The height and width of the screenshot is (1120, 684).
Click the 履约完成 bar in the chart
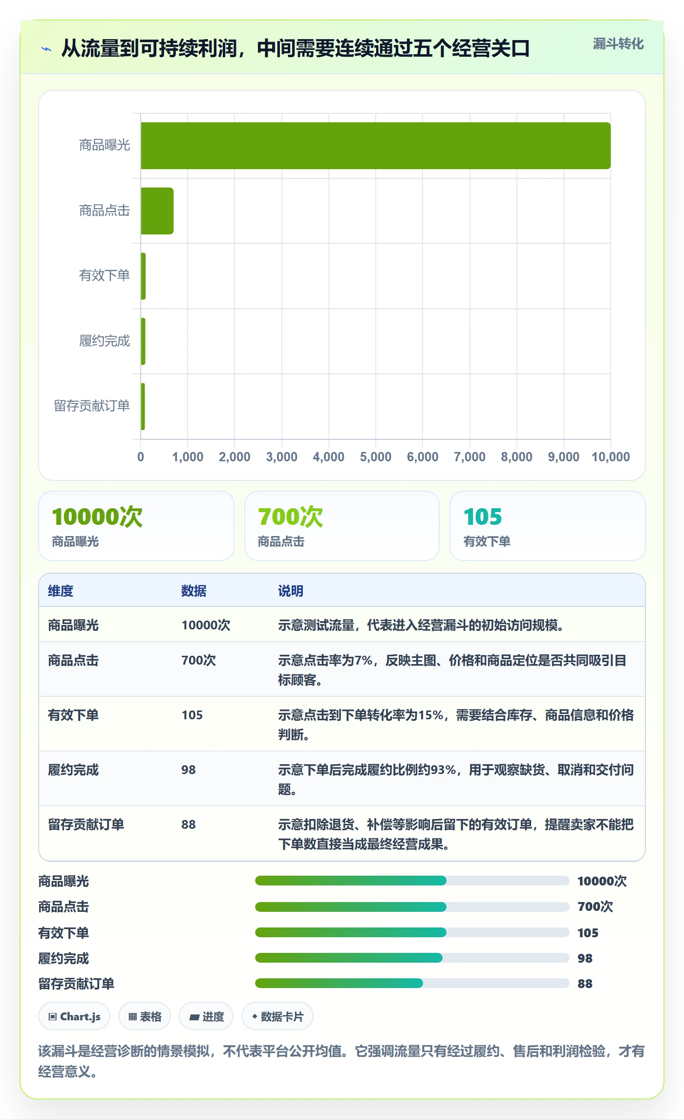pos(143,341)
